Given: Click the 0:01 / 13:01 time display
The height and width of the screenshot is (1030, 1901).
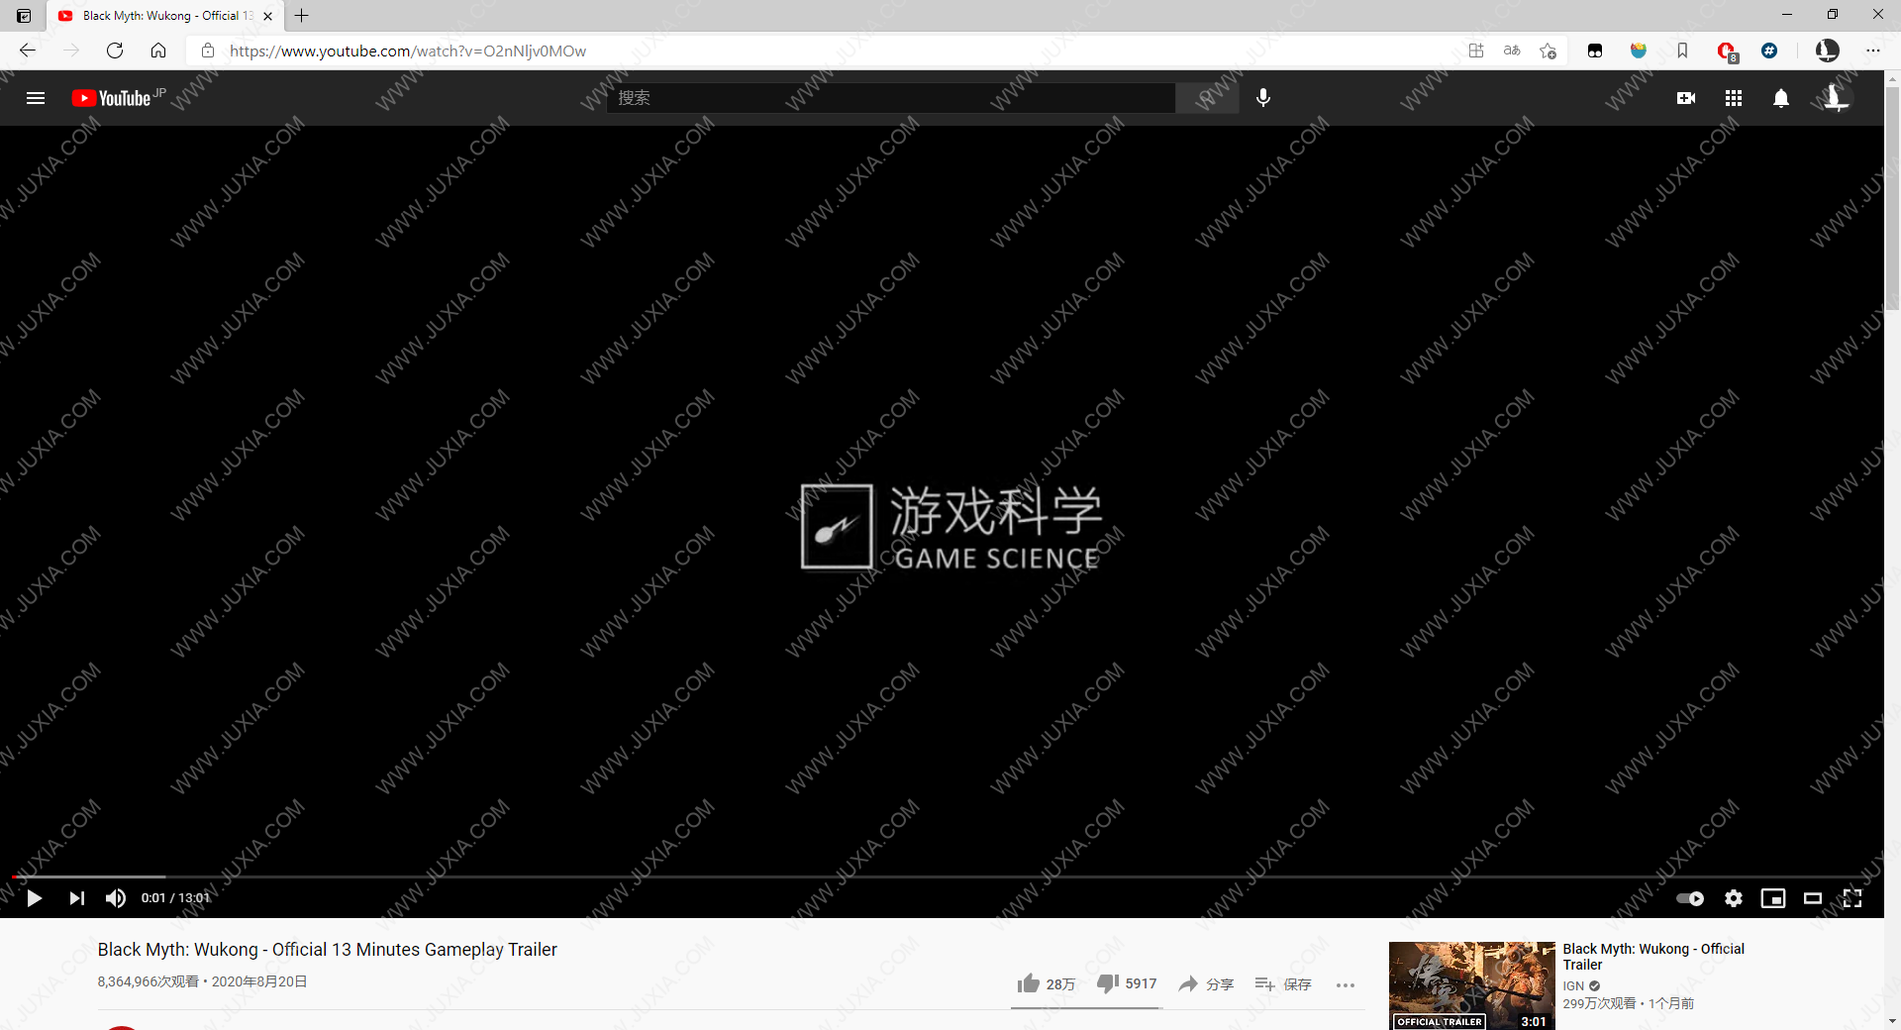Looking at the screenshot, I should 175,898.
